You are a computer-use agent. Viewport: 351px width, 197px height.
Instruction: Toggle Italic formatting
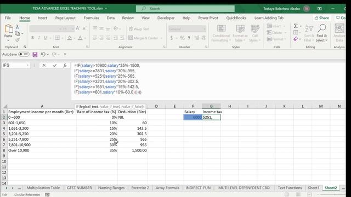click(39, 38)
